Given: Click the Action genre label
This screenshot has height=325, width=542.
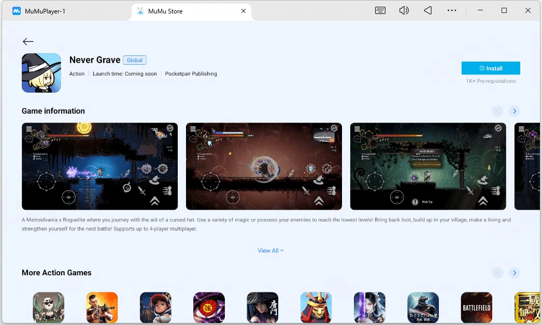Looking at the screenshot, I should click(x=77, y=73).
